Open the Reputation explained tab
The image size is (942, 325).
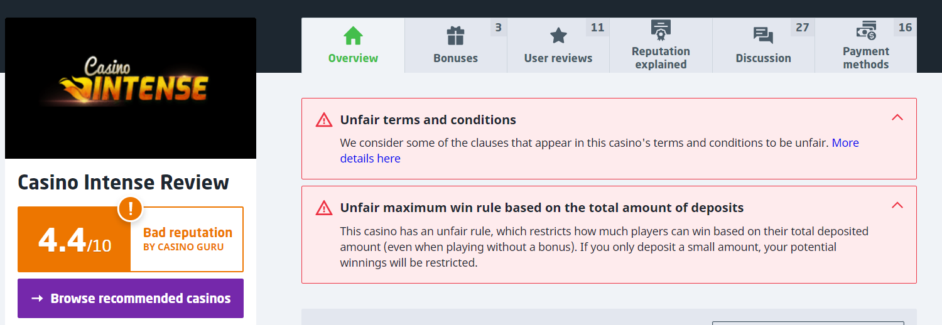(661, 45)
